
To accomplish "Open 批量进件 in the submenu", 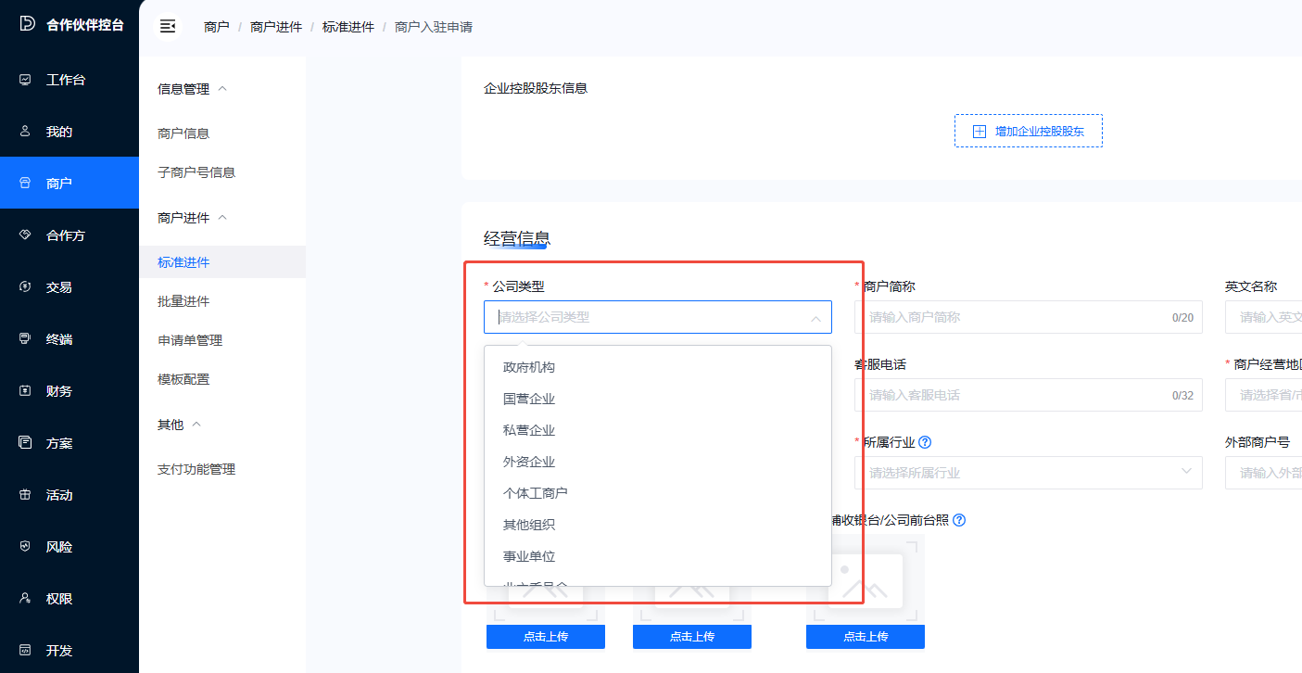I will [x=183, y=301].
